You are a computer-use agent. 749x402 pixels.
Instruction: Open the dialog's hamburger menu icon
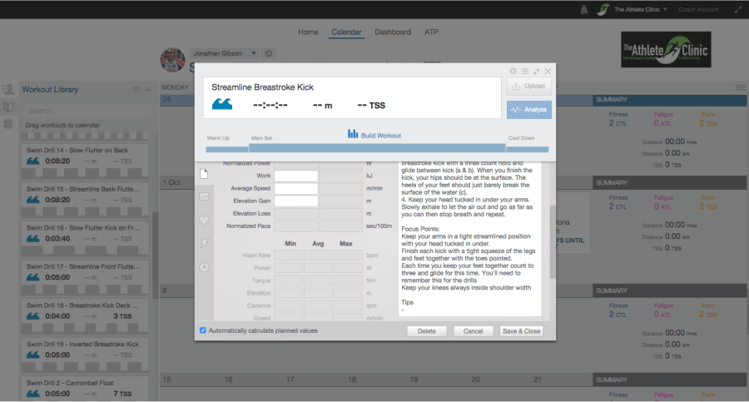[x=524, y=72]
